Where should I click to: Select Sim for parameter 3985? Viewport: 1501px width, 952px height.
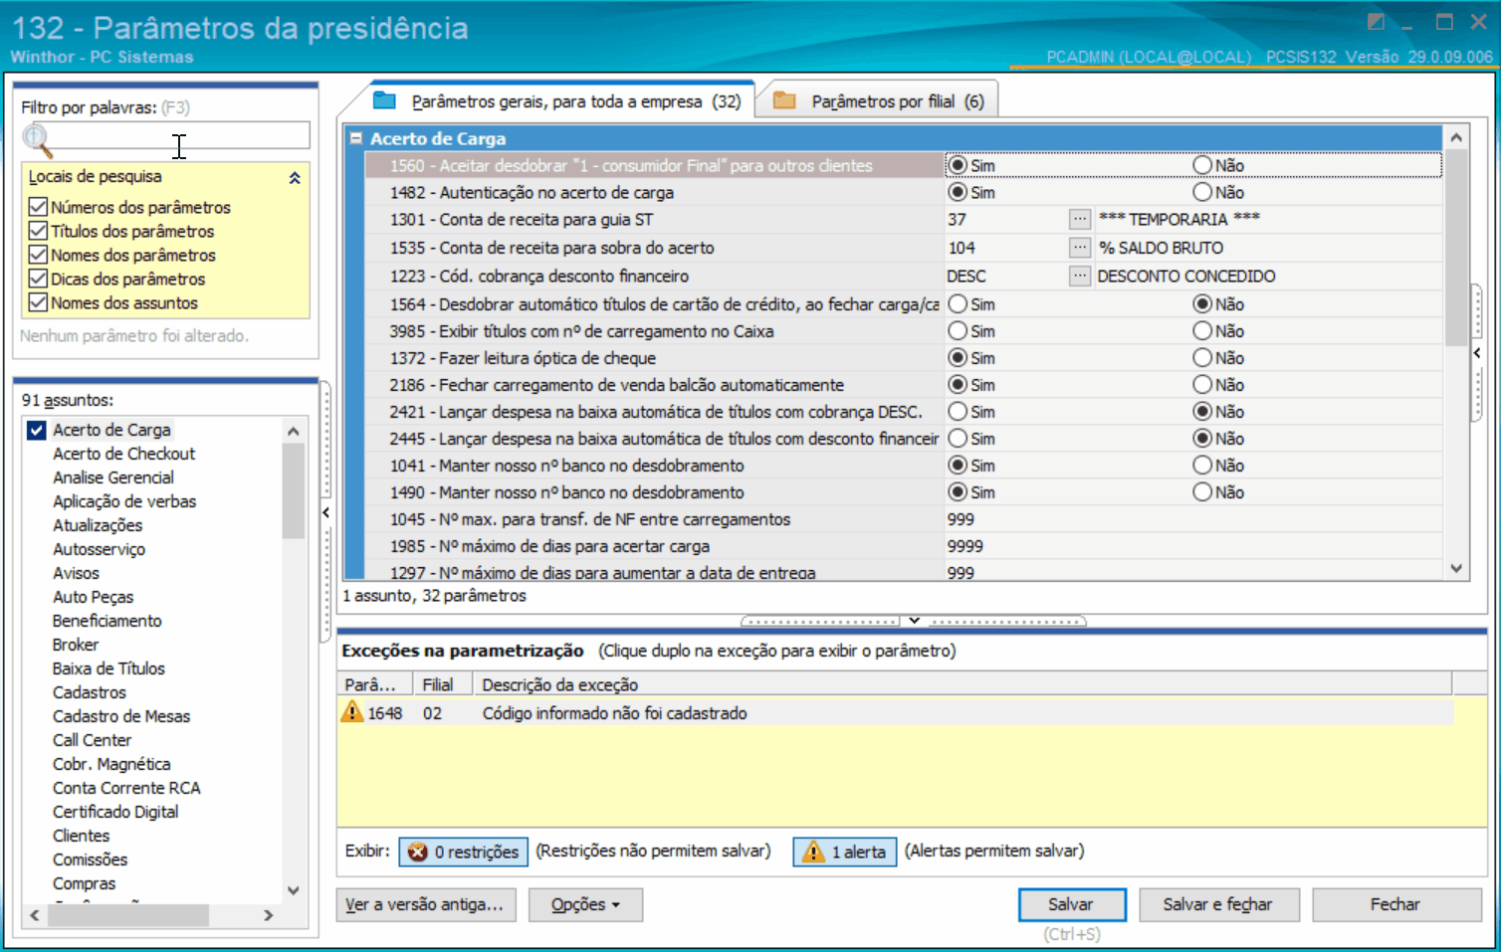[x=958, y=330]
